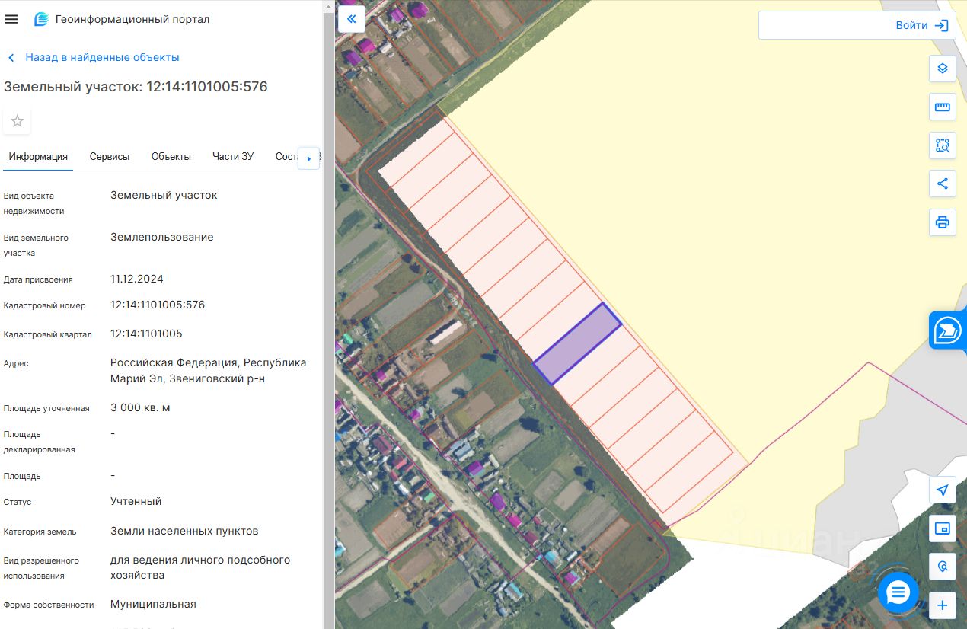
Task: Activate the area selection search tool
Action: coord(942,145)
